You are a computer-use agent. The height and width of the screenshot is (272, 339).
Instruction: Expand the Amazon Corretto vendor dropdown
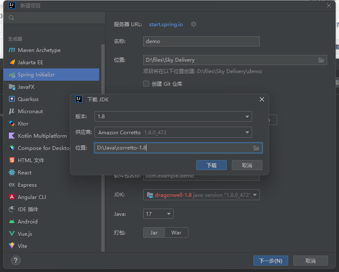click(x=173, y=132)
